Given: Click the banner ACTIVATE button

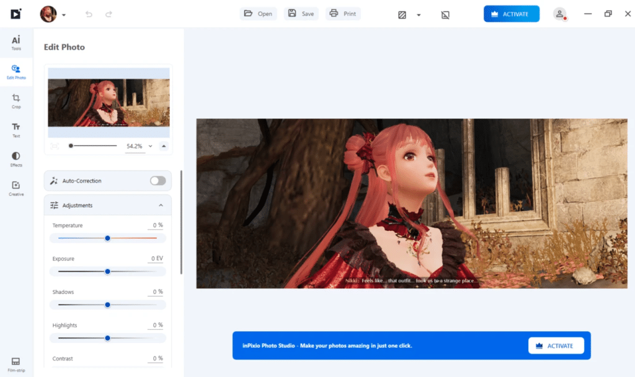Looking at the screenshot, I should pos(556,345).
